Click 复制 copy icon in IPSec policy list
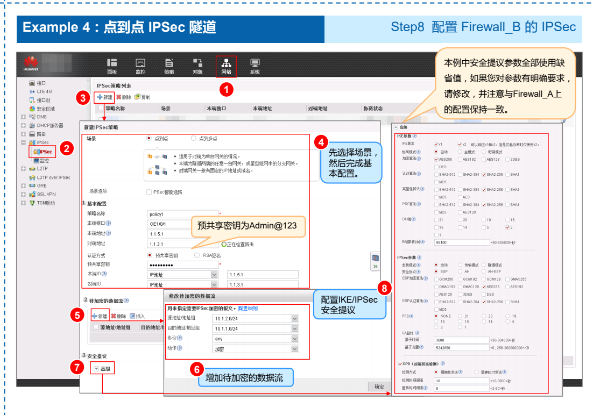Viewport: 593px width, 415px height. tap(143, 97)
